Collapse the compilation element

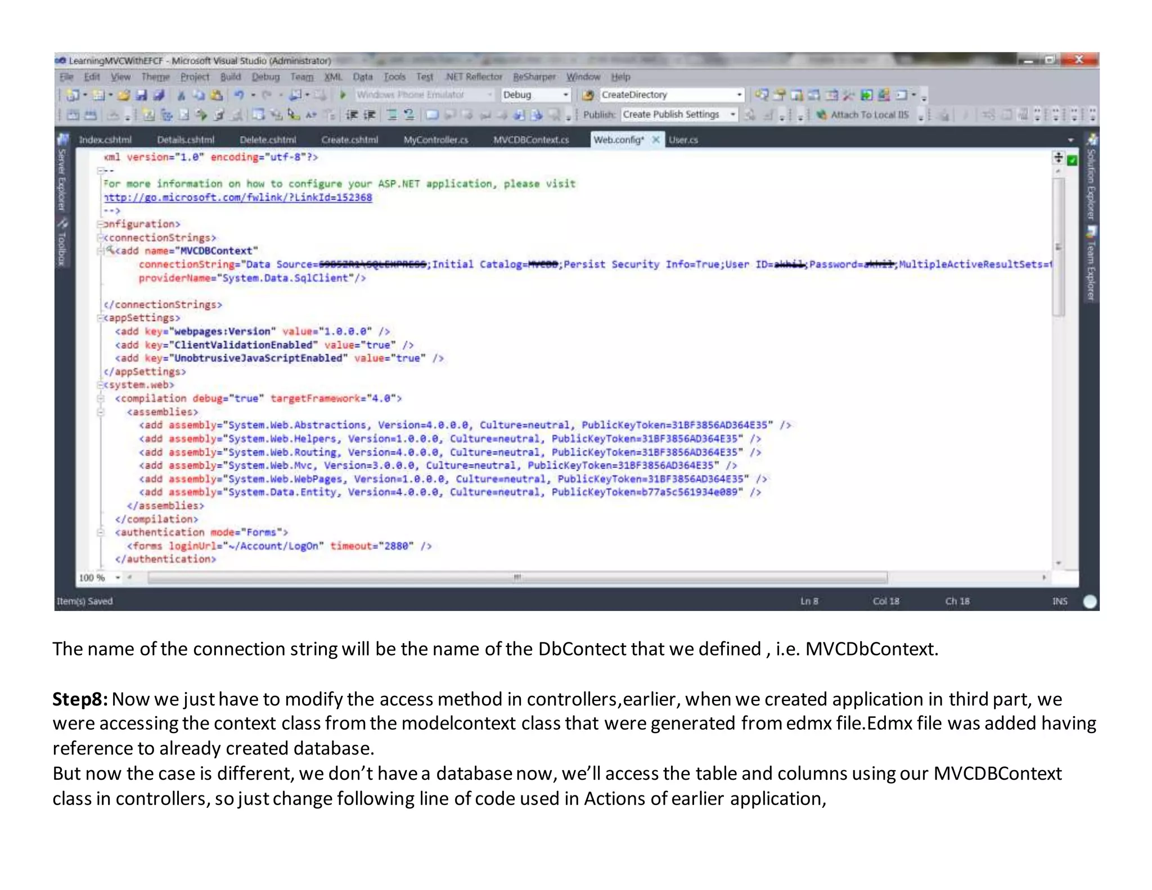(x=101, y=399)
